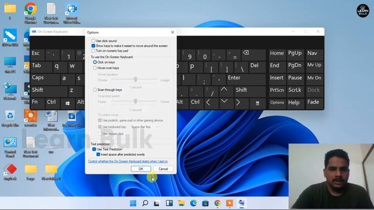The height and width of the screenshot is (210, 374).
Task: Select the Hover over keys radio option
Action: [95, 68]
